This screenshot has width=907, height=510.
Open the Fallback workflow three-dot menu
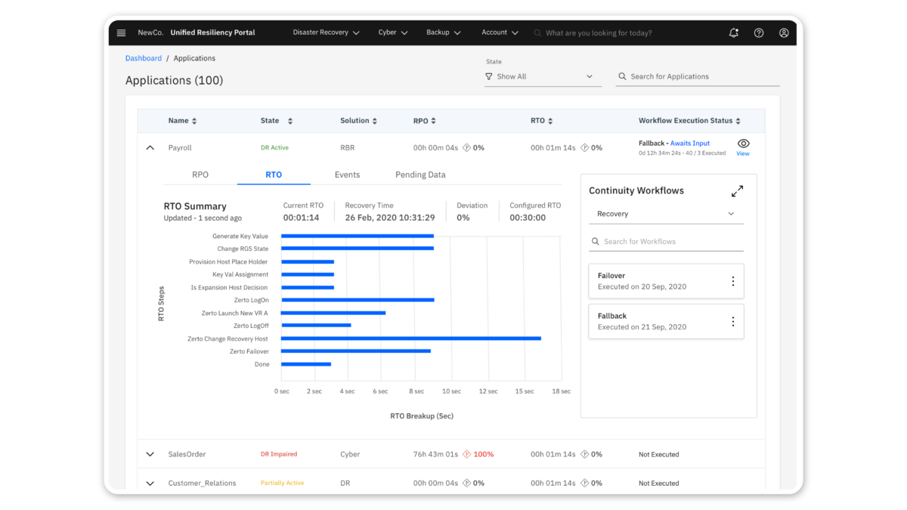point(732,321)
